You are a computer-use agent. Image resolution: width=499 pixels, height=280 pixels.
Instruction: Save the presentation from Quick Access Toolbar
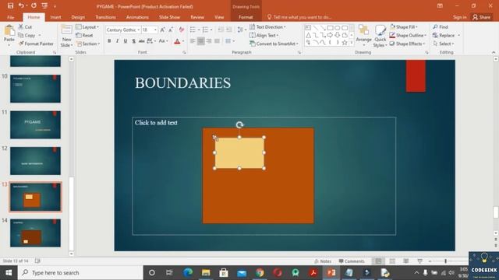pyautogui.click(x=10, y=5)
